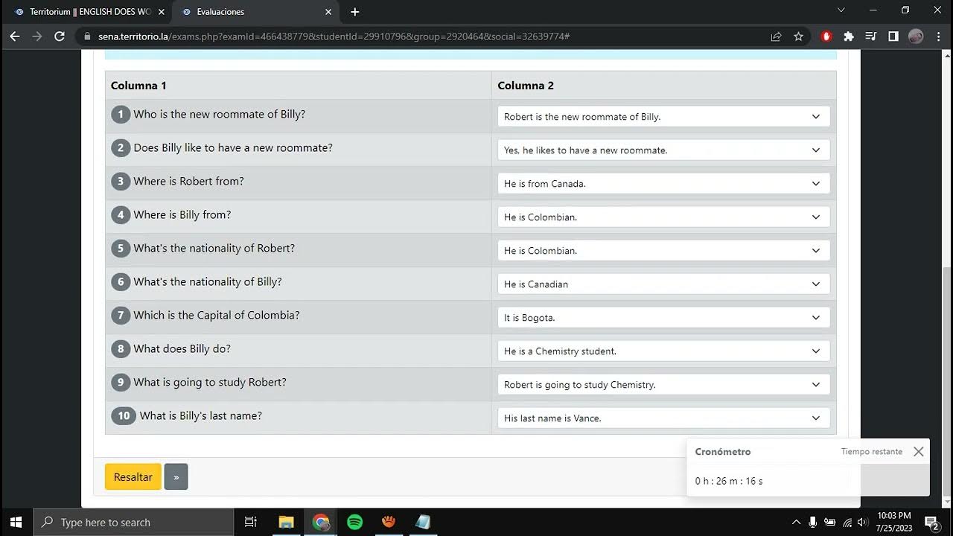
Task: Click the 'Cronómetro' title
Action: 723,451
